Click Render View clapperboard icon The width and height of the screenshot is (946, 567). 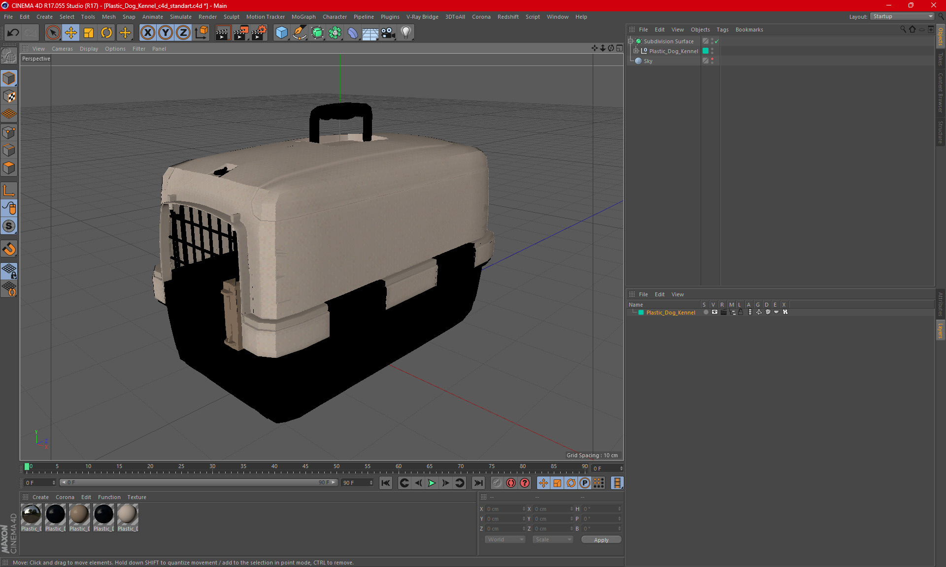pos(223,33)
